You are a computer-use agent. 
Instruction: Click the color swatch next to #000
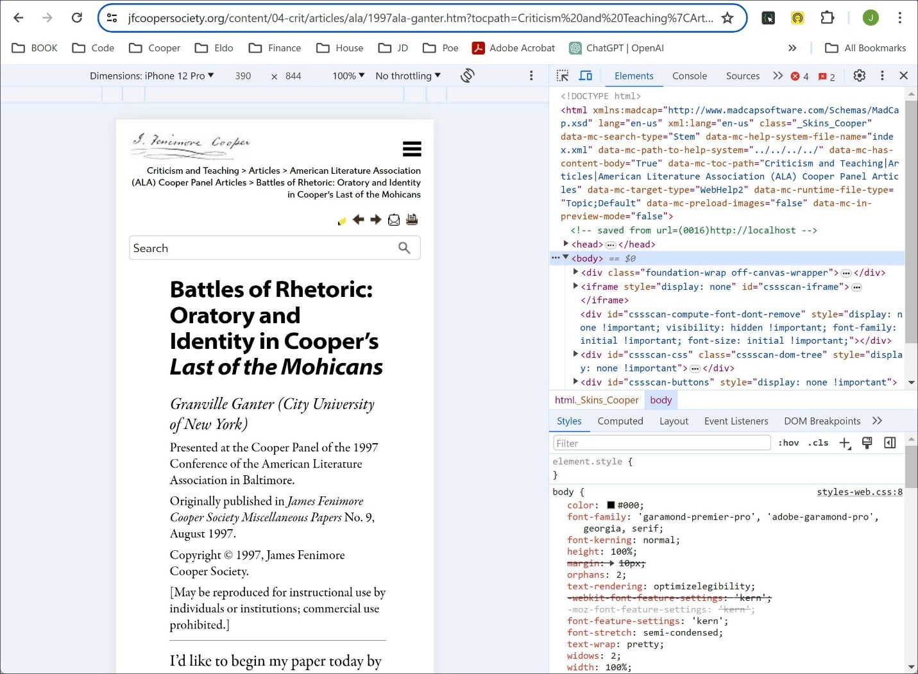pyautogui.click(x=611, y=505)
